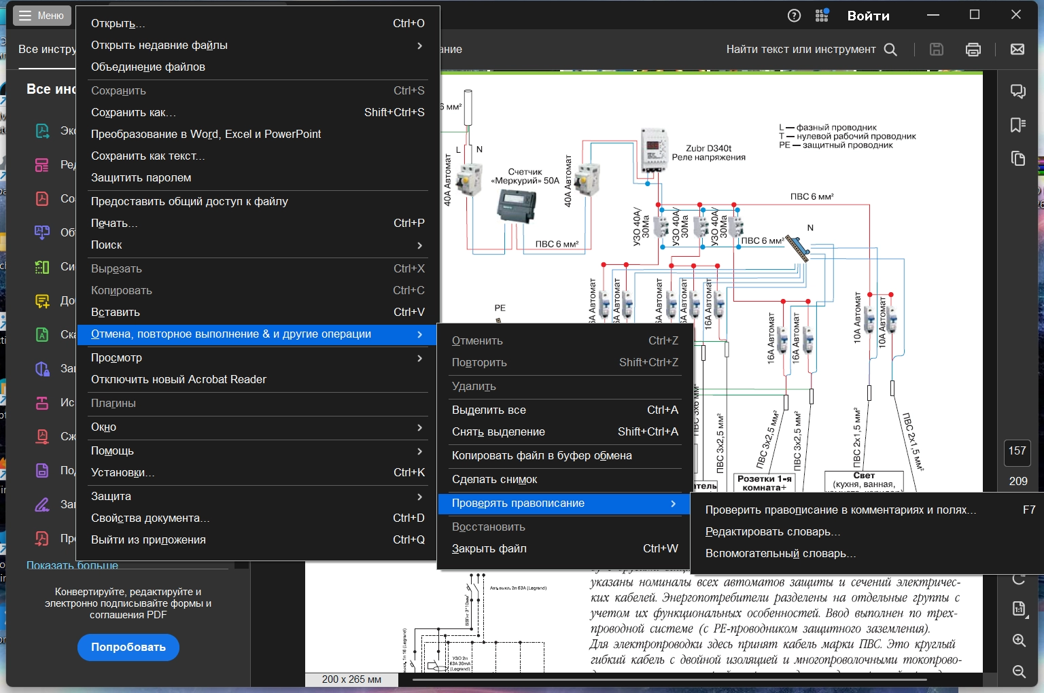Click the Войти sign-in button
This screenshot has height=693, width=1044.
pyautogui.click(x=868, y=16)
